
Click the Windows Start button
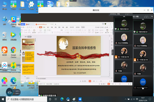point(3,99)
